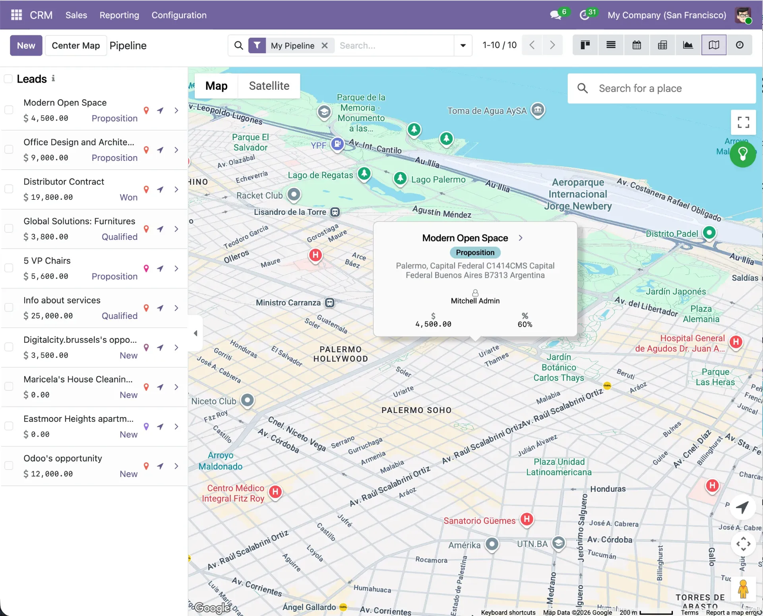Image resolution: width=763 pixels, height=616 pixels.
Task: Open Maricela's House Cleanin... row chevron
Action: tap(176, 387)
